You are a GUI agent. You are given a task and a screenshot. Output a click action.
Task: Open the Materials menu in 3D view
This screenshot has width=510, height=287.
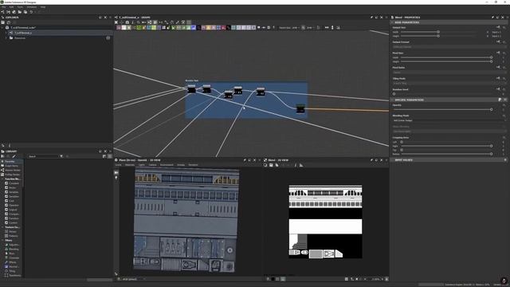point(130,165)
